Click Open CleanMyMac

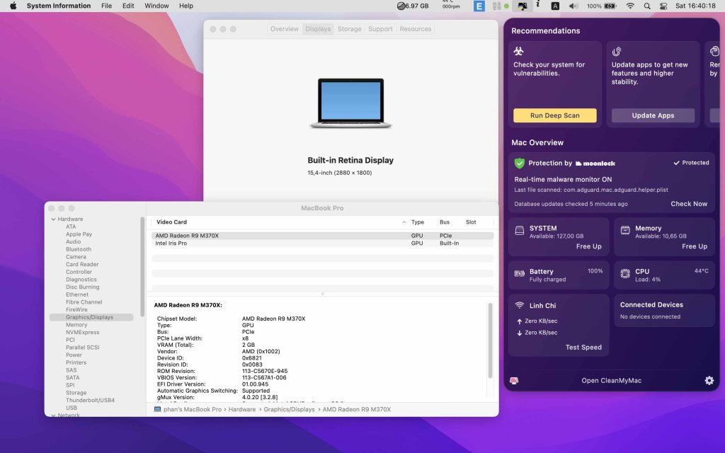(611, 380)
